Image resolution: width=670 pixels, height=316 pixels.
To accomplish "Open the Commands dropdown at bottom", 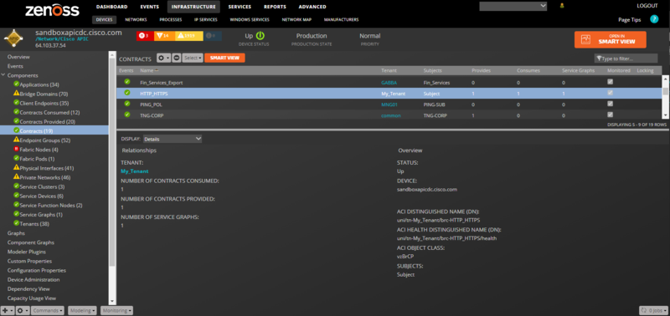I will [x=48, y=311].
